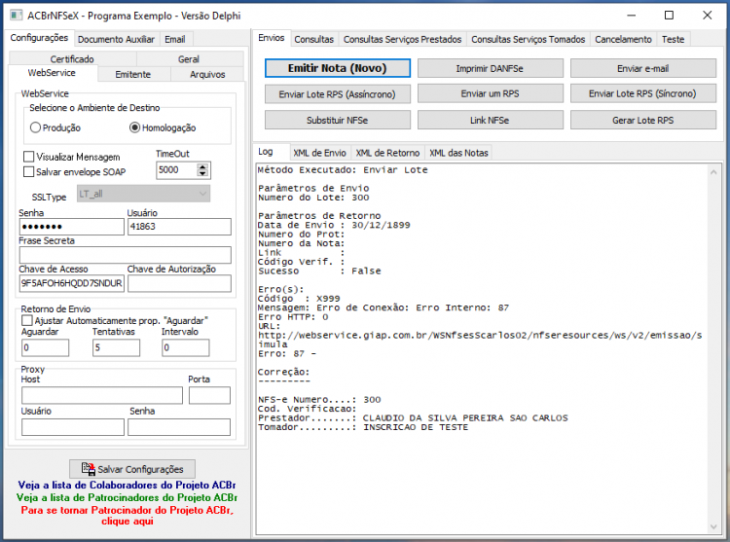Go to the Cancelamento tab
The width and height of the screenshot is (730, 542).
tap(623, 40)
